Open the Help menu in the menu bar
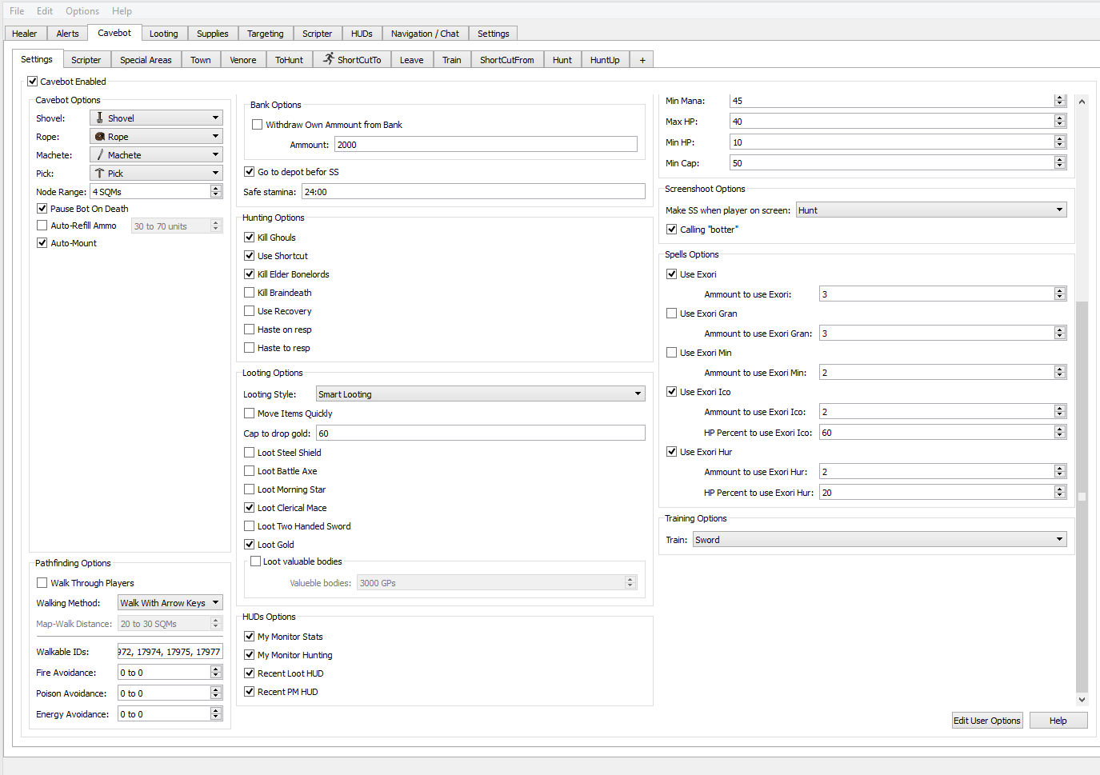Viewport: 1100px width, 775px height. point(122,11)
